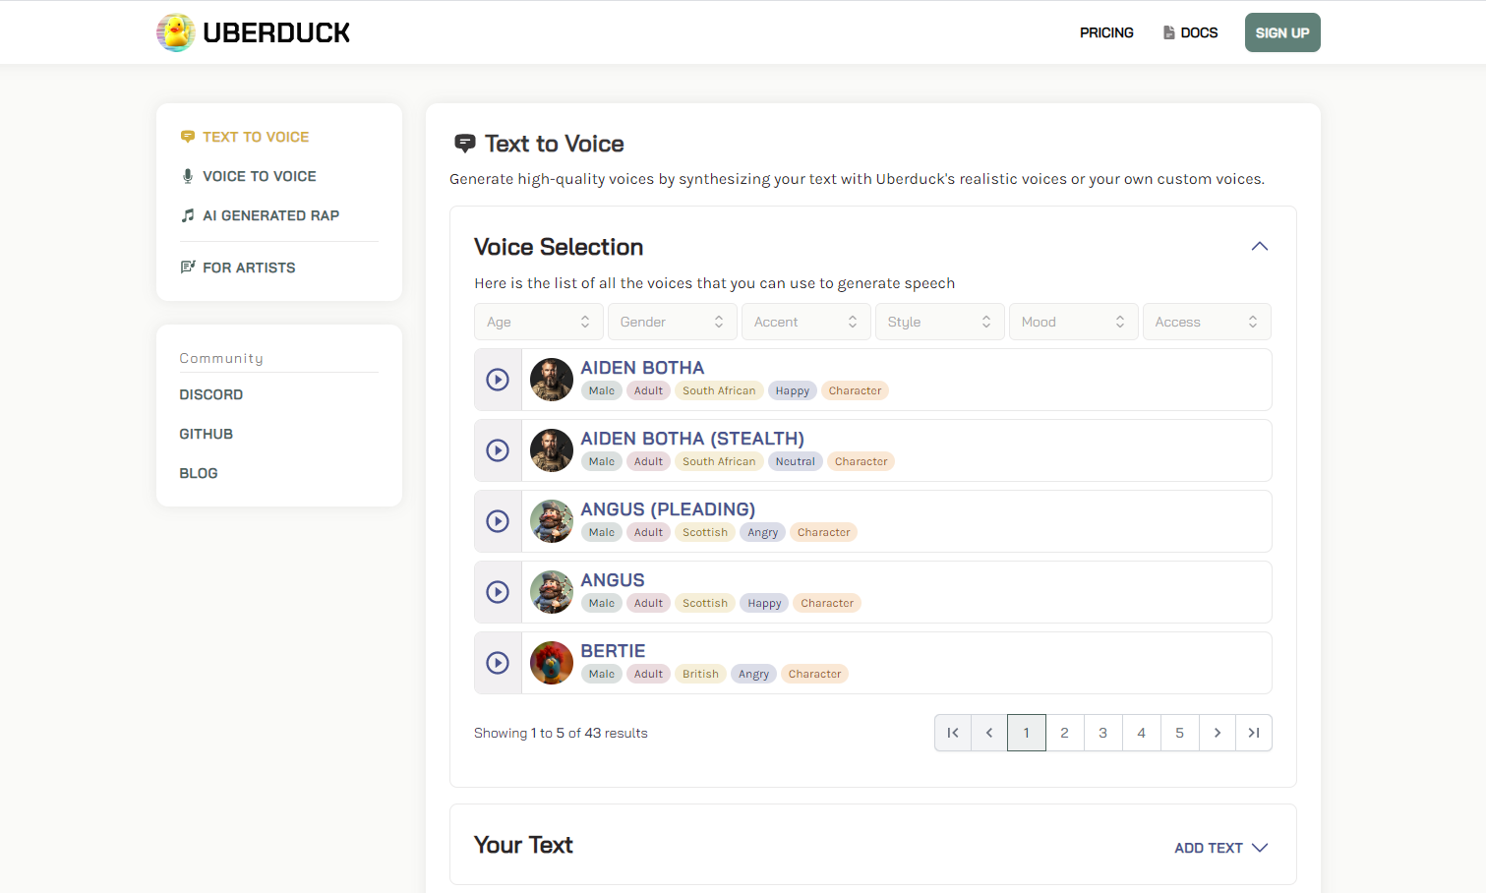This screenshot has height=893, width=1486.
Task: Open the Gender filter dropdown
Action: (x=672, y=322)
